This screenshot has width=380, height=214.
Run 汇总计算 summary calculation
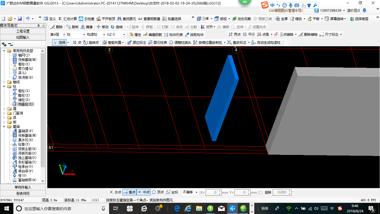(x=67, y=19)
